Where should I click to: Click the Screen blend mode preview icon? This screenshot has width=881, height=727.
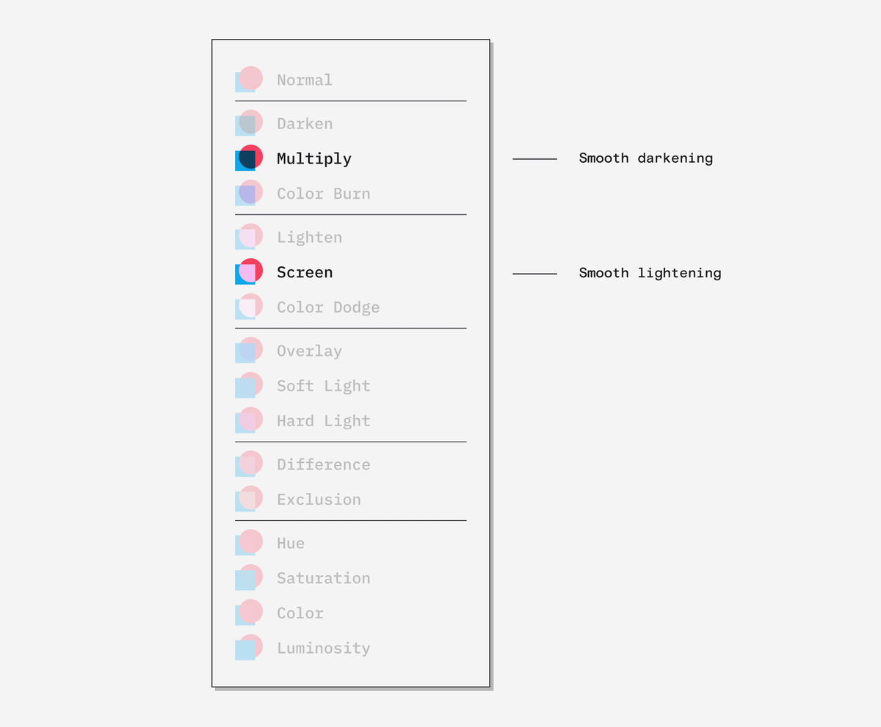[249, 271]
